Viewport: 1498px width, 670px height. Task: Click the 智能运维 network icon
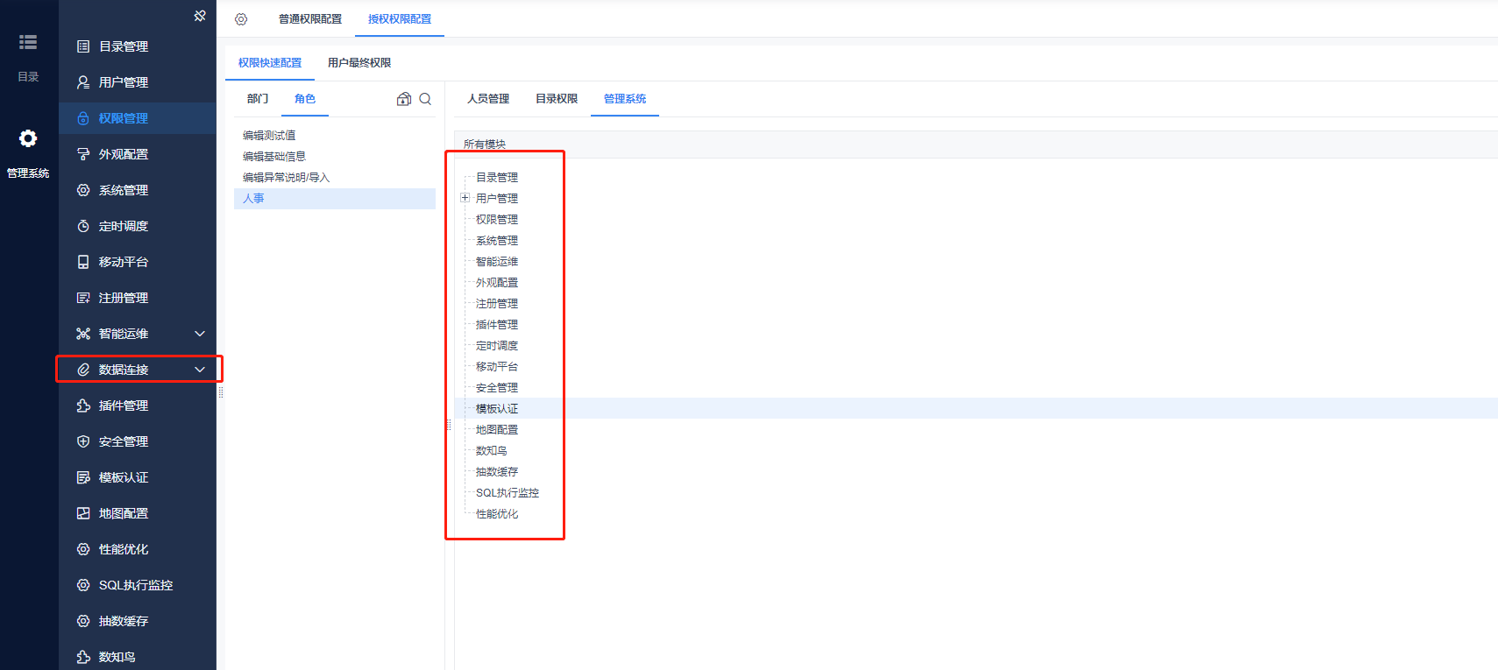click(83, 334)
